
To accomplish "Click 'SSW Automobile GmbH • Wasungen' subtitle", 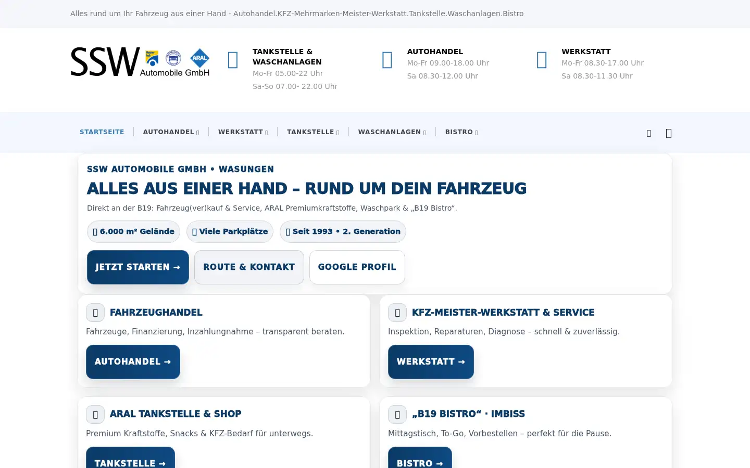I will pyautogui.click(x=180, y=169).
